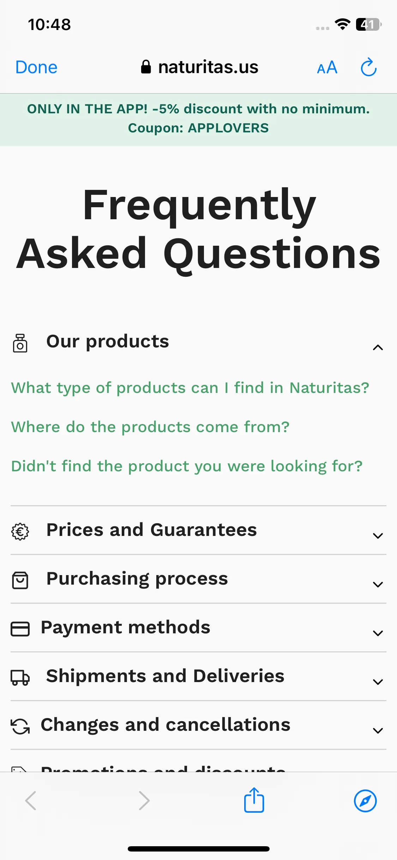Collapse the Our products section chevron
Screen dimensions: 397x860
pyautogui.click(x=378, y=347)
